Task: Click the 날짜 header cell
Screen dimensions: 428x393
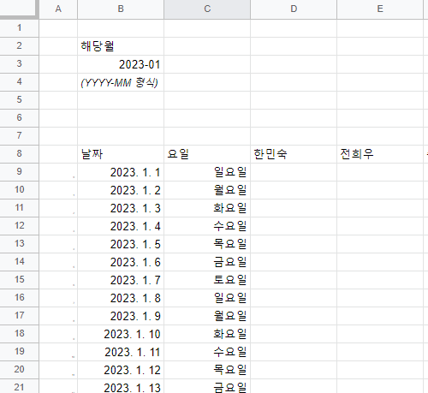Action: click(x=121, y=154)
